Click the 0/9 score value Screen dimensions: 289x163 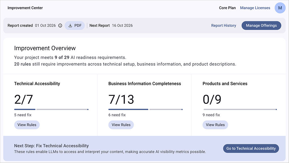click(212, 99)
